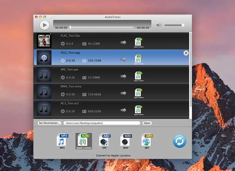Select the APE_Test.ape file name
Screen dimensions: 235x171
(69, 69)
